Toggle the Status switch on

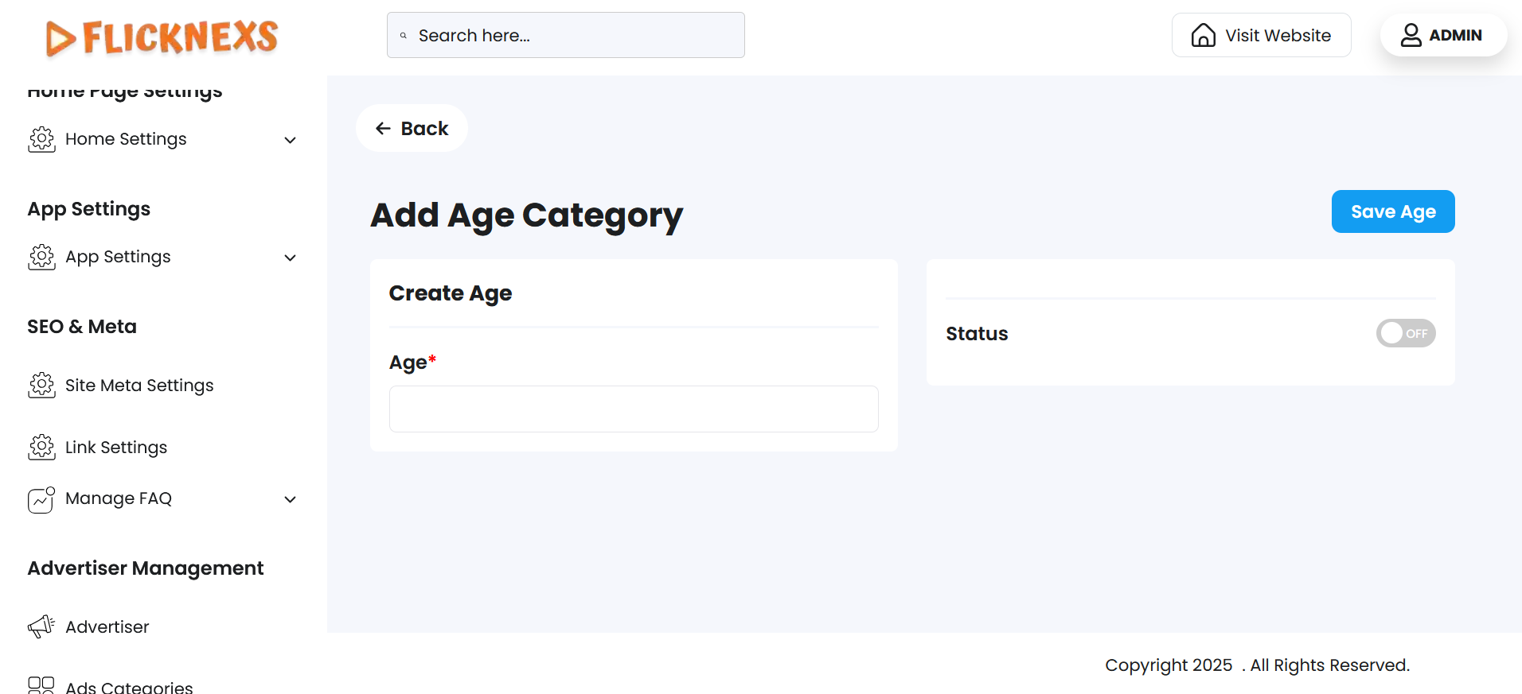(x=1405, y=333)
